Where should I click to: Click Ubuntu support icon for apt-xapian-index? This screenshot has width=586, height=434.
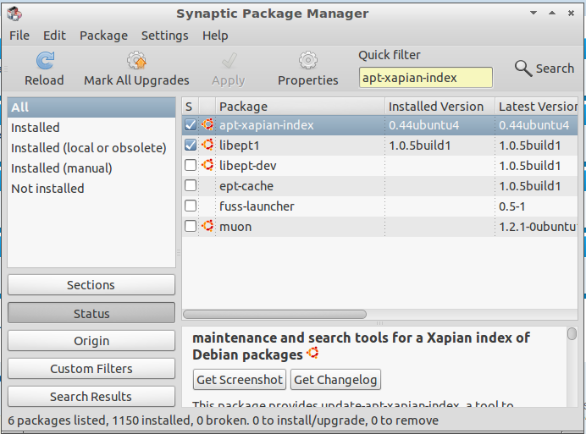(207, 124)
